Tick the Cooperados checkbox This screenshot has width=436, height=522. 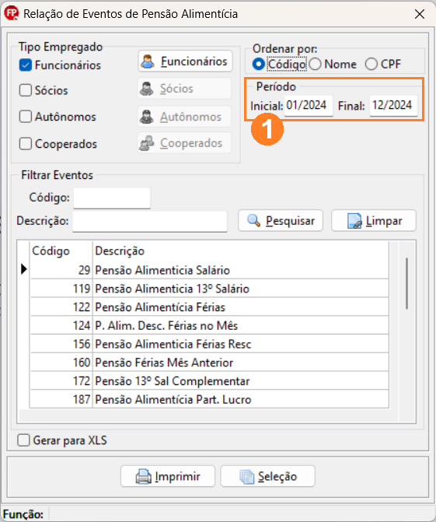click(26, 144)
